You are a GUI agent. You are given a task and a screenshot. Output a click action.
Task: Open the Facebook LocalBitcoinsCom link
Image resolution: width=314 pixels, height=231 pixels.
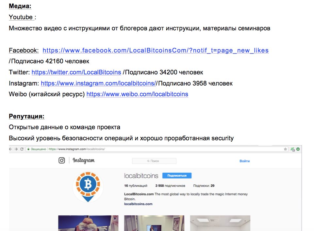click(156, 50)
